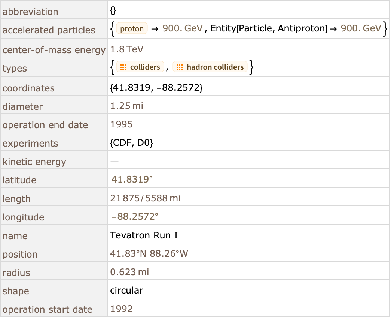Image resolution: width=391 pixels, height=328 pixels.
Task: Click the name row label
Action: coord(15,236)
